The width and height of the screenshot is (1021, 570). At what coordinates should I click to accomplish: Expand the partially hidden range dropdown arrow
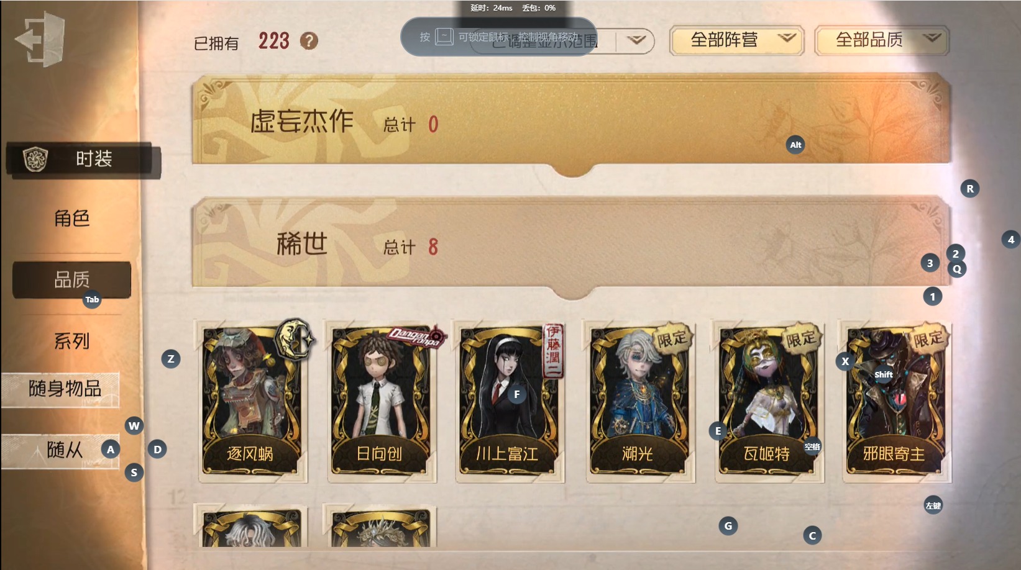point(635,41)
